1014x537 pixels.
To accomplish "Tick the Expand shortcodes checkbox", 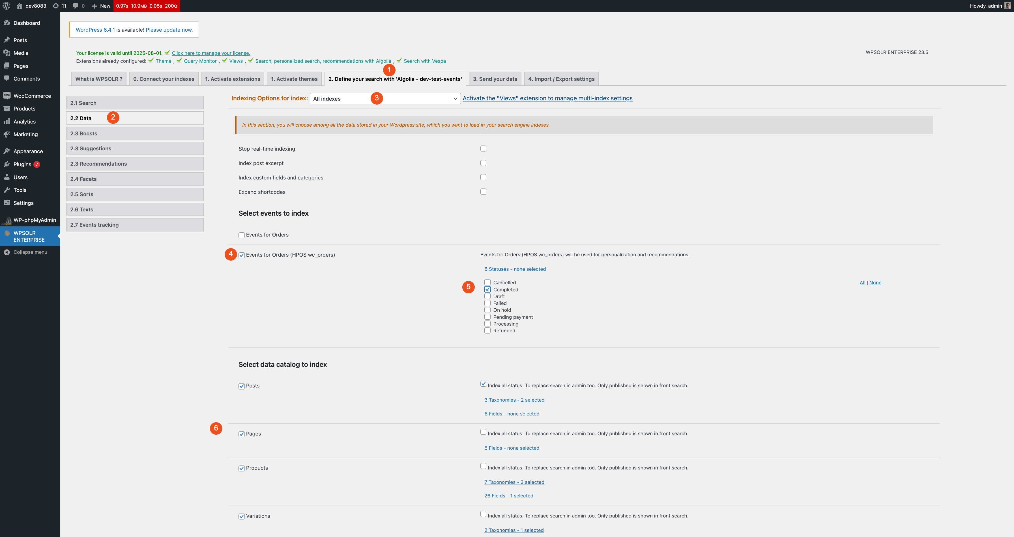I will coord(484,191).
